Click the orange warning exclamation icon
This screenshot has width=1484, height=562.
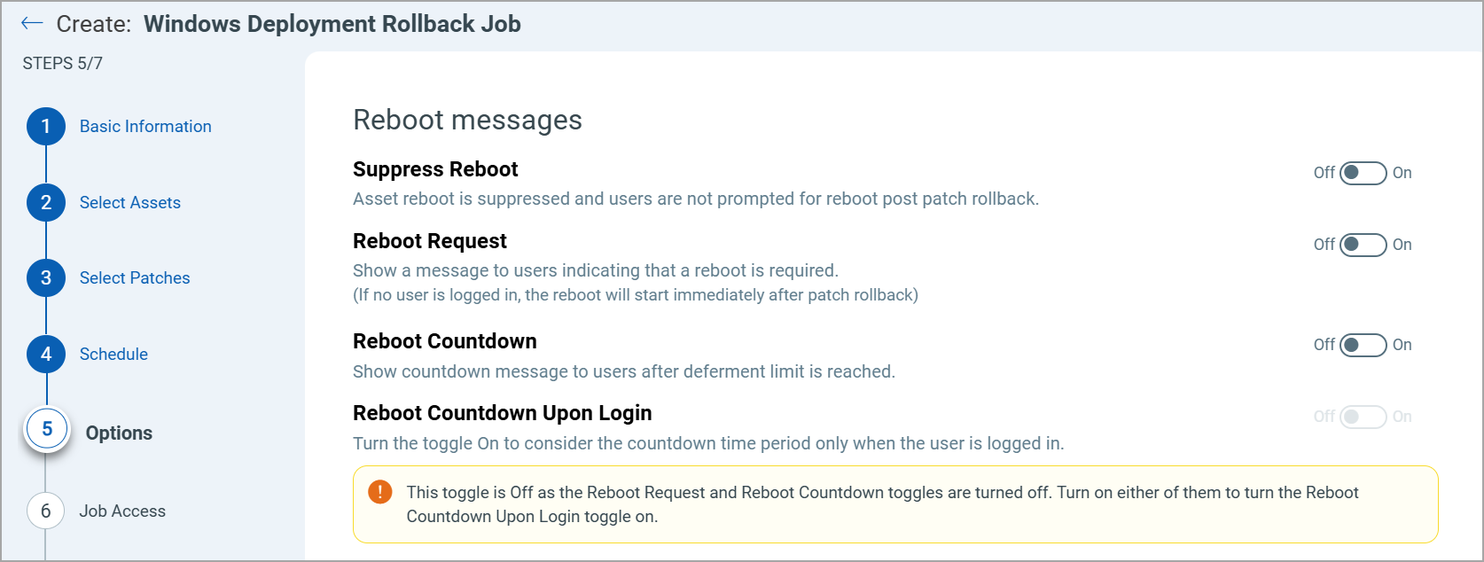(x=379, y=491)
